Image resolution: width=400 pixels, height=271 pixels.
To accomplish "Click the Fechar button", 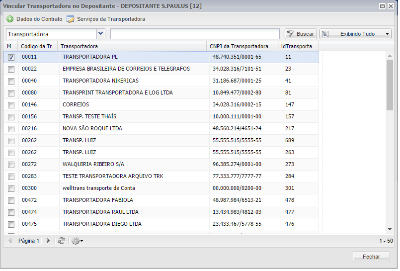I will pyautogui.click(x=371, y=257).
